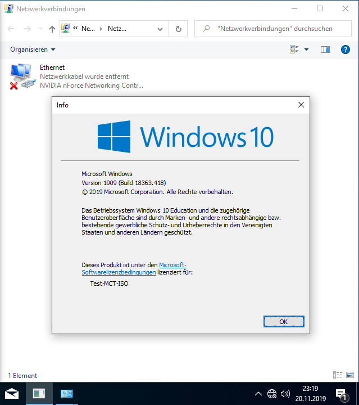Viewport: 359px width, 405px height.
Task: Show hidden system tray icons
Action: click(x=258, y=394)
